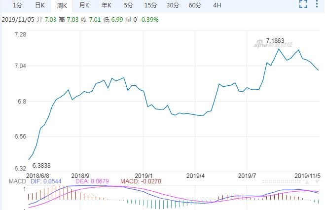Click the 7.1863 peak price marker
Screen dimensions: 325x210
click(276, 40)
